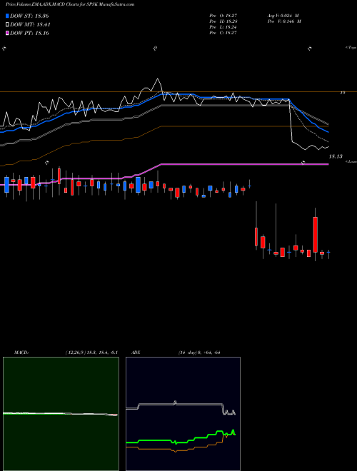This screenshot has height=471, width=357.
Task: Click the 'Avg V: 0.024 M' volume text
Action: (283, 16)
